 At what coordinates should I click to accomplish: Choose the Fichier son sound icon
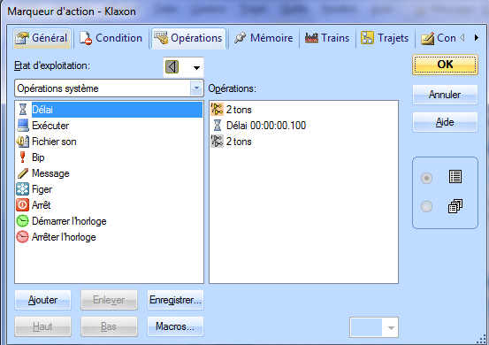[23, 142]
